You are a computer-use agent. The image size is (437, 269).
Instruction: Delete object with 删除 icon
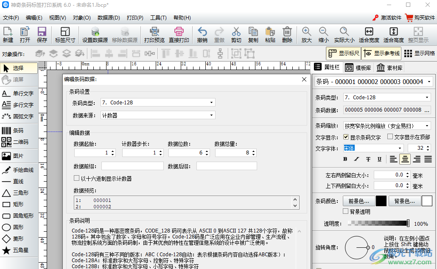click(287, 34)
